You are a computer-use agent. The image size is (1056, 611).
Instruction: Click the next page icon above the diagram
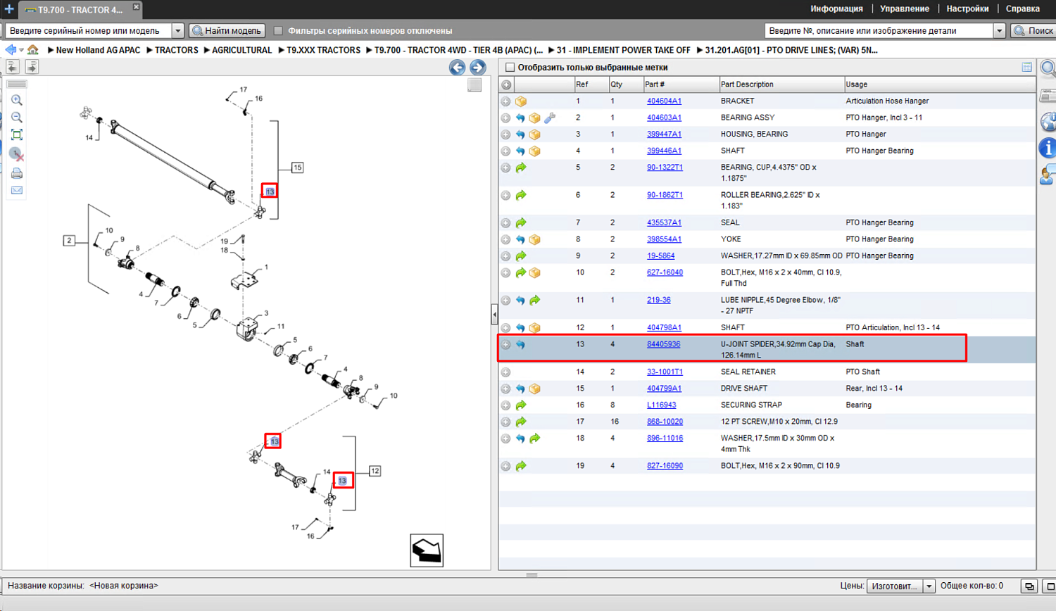pos(32,67)
